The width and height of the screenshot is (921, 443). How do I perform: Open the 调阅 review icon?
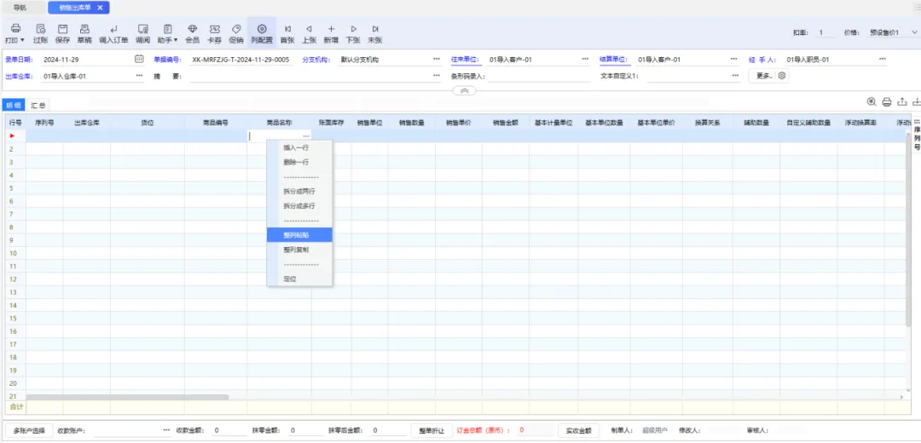click(x=142, y=34)
